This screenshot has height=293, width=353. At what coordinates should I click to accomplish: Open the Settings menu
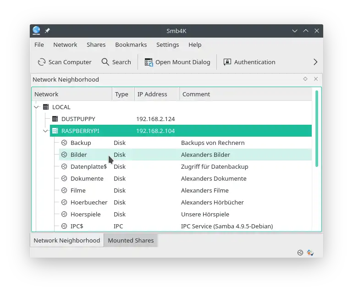pyautogui.click(x=167, y=44)
